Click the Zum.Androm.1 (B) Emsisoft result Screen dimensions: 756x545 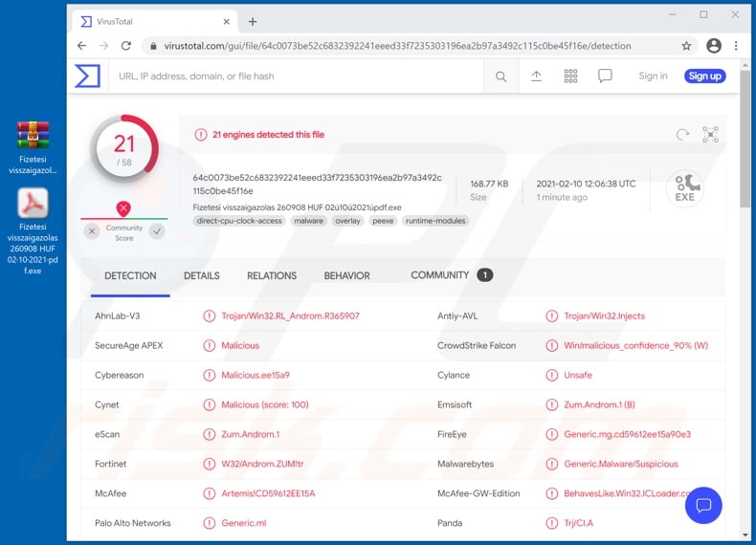tap(599, 404)
